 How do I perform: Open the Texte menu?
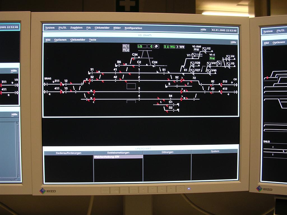coord(92,40)
